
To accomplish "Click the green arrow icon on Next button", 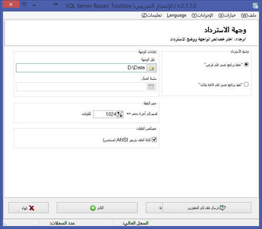I will 93,208.
